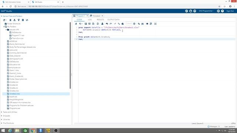
Task: Click the open folder icon in SAS Studio header
Action: pos(191,11)
